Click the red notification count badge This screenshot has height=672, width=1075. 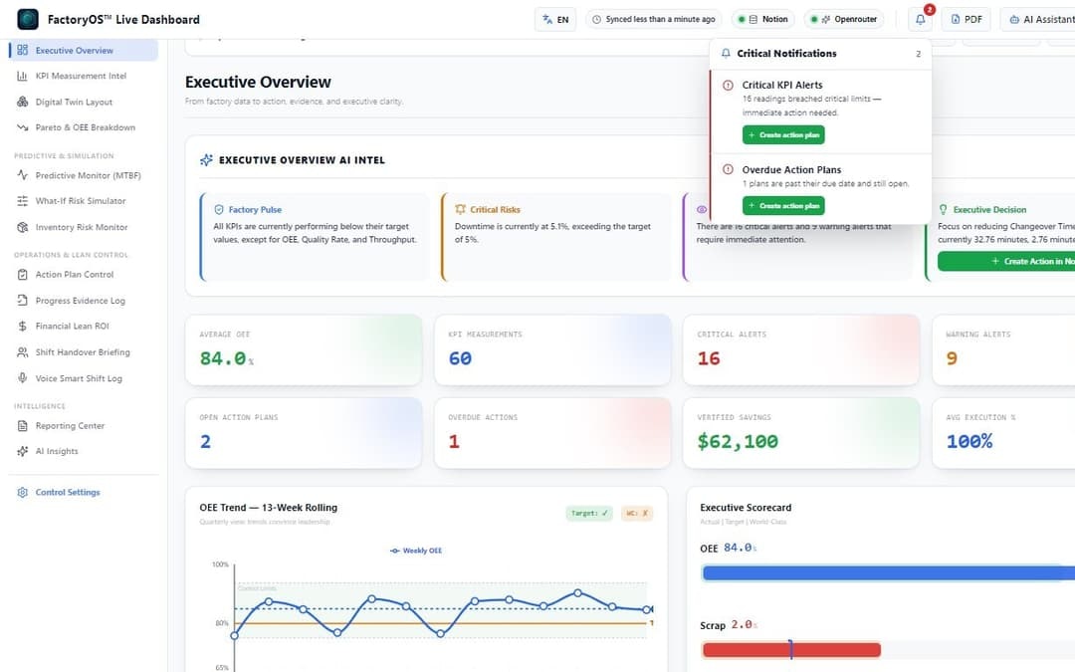[929, 10]
